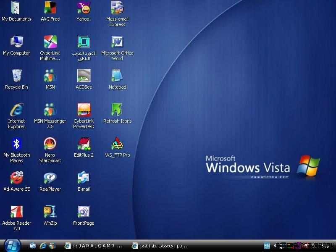Select the WinZip desktop icon
Screen dimensions: 336x252
click(x=50, y=212)
